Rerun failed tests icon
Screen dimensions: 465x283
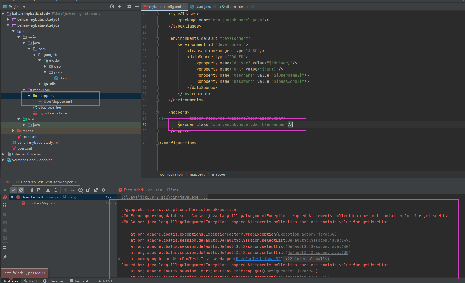5,198
